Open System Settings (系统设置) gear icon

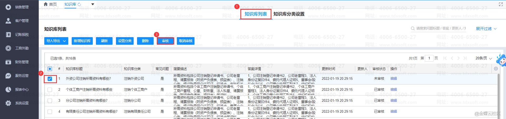tap(8, 103)
